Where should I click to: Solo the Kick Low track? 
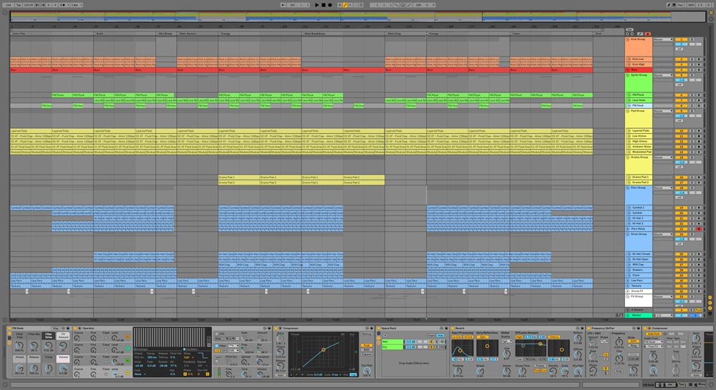click(692, 59)
